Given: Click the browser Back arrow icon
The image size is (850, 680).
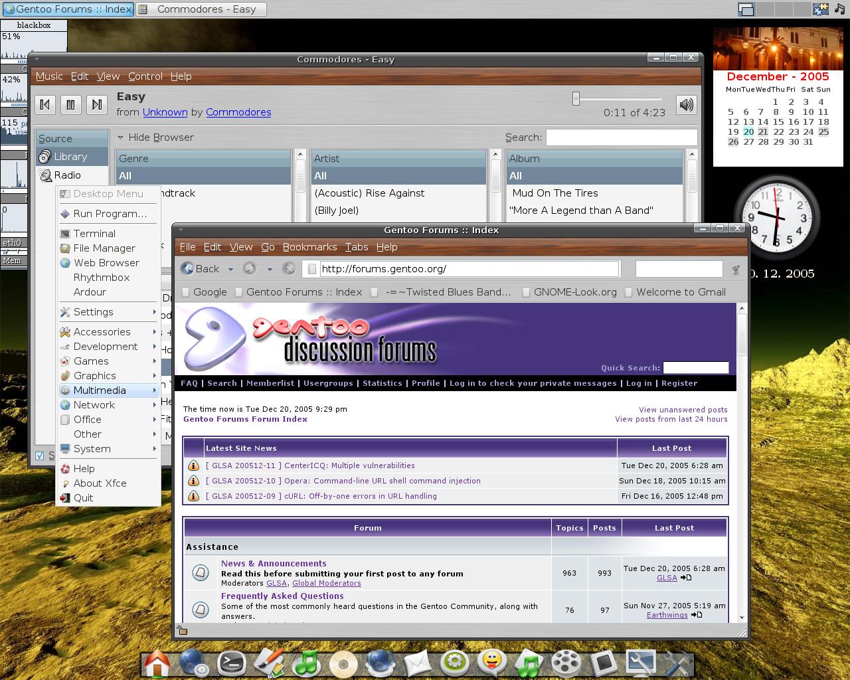Looking at the screenshot, I should [x=187, y=268].
